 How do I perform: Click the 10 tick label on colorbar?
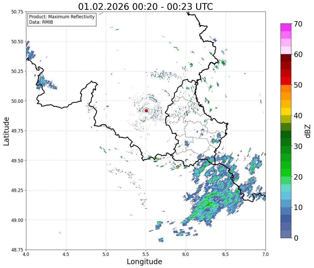[298, 207]
